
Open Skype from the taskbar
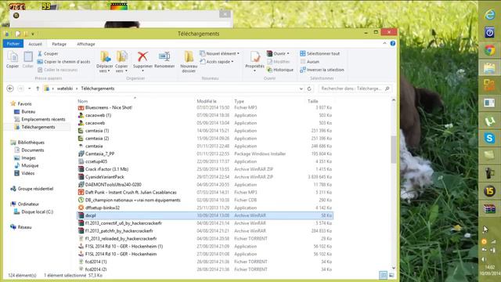tap(489, 138)
